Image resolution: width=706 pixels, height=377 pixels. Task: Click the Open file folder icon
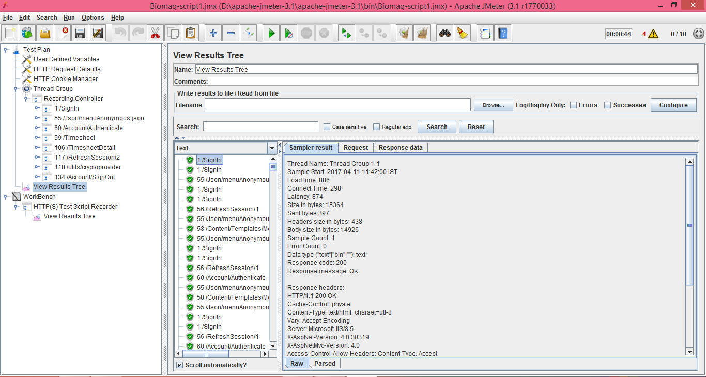[x=45, y=34]
